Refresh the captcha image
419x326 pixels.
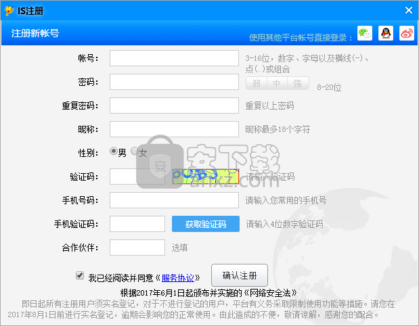pos(206,177)
